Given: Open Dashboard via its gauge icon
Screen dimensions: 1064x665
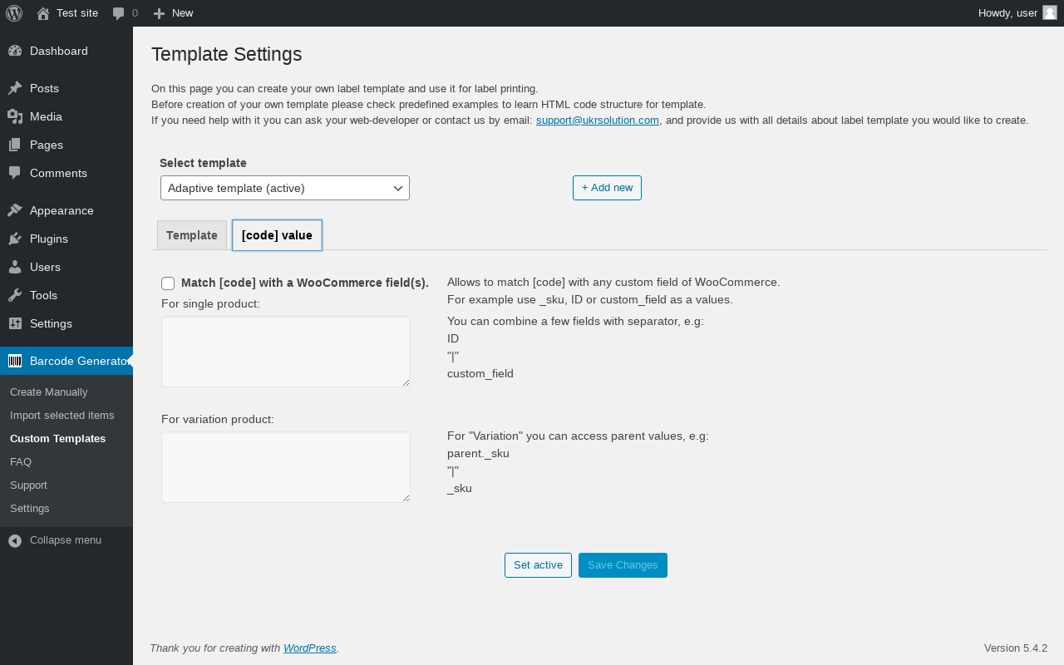Looking at the screenshot, I should click(15, 51).
